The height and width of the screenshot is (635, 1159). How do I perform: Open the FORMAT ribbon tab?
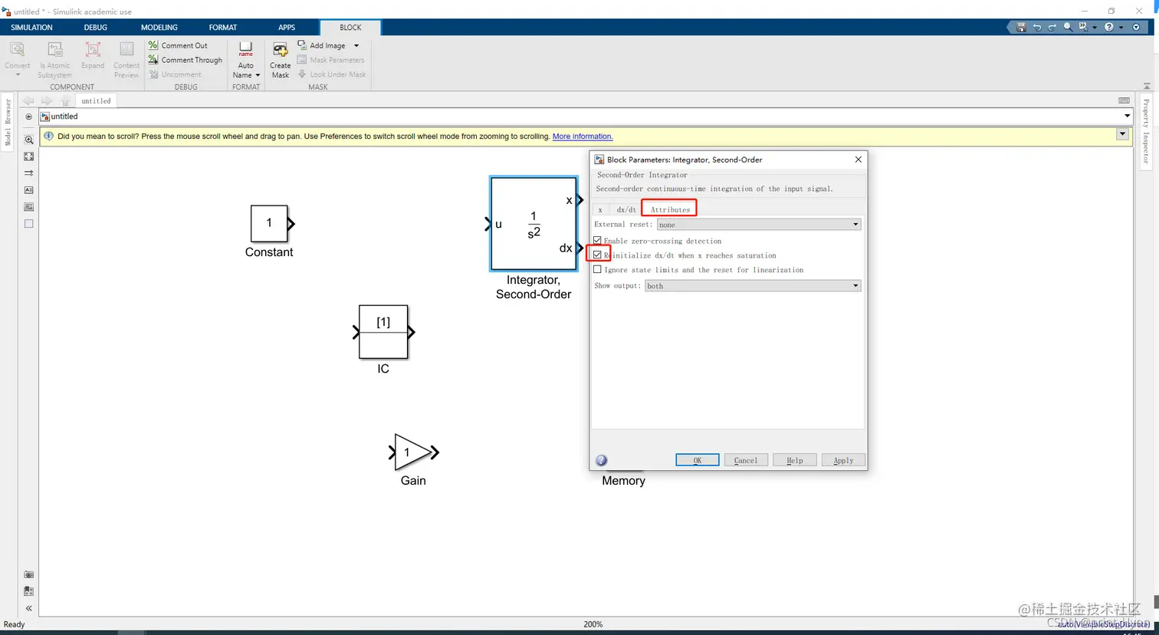[223, 28]
